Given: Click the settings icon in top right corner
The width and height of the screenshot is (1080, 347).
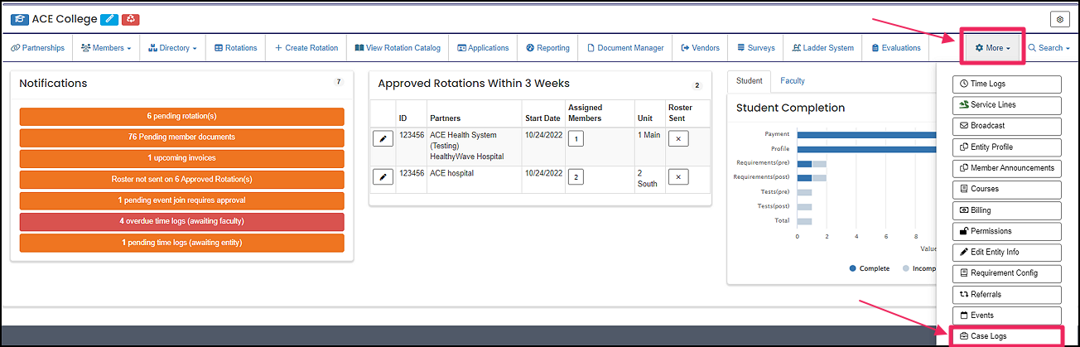Looking at the screenshot, I should (1060, 19).
